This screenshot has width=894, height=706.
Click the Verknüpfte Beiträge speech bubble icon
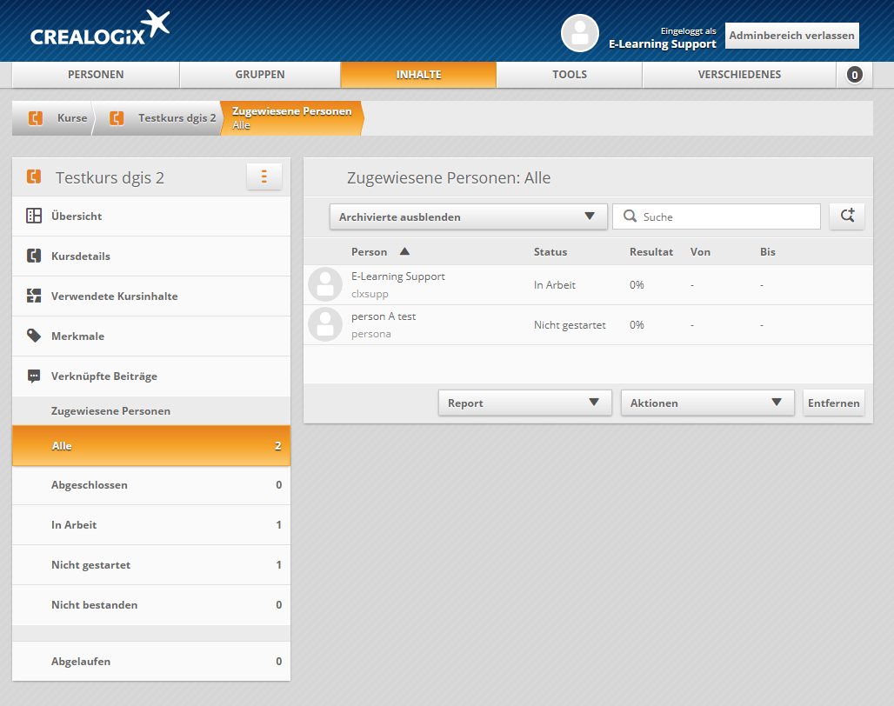[34, 376]
